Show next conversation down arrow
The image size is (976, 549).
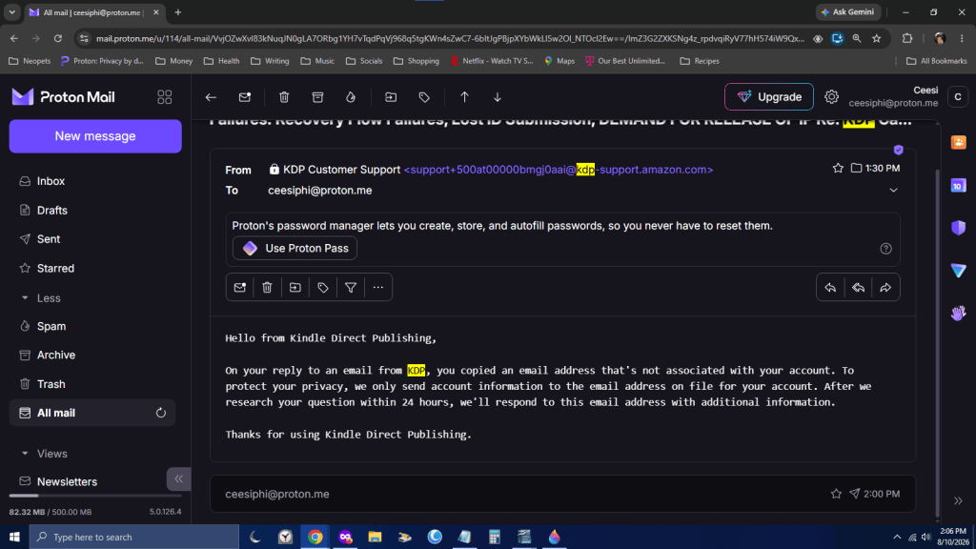(498, 97)
